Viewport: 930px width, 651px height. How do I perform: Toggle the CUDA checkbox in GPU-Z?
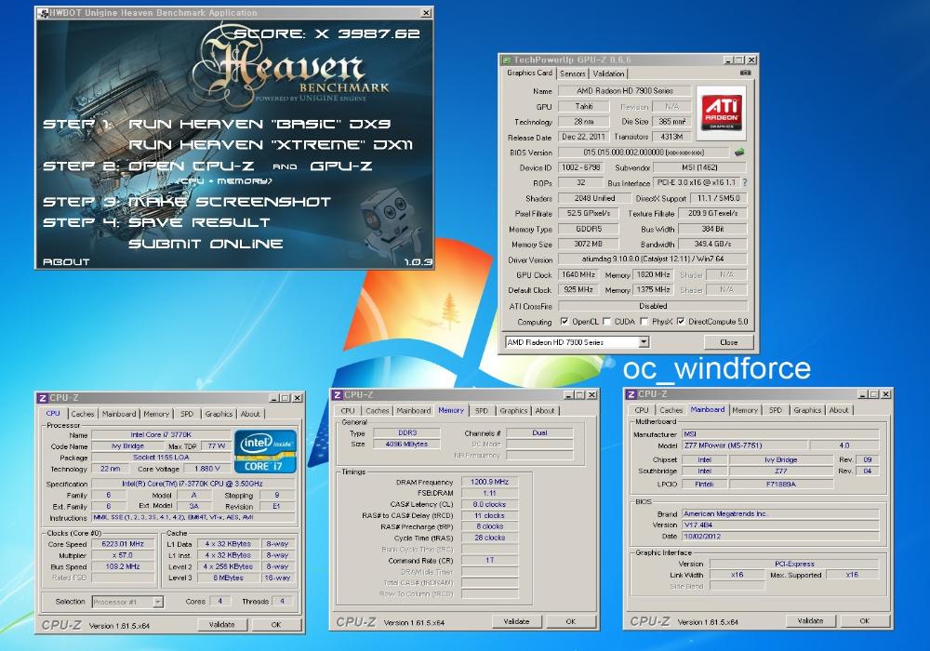(x=606, y=322)
